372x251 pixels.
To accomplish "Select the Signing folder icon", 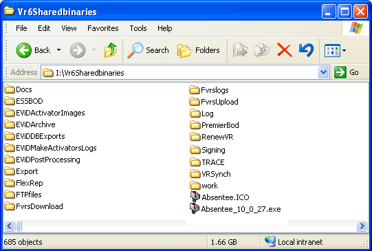I will (x=195, y=150).
